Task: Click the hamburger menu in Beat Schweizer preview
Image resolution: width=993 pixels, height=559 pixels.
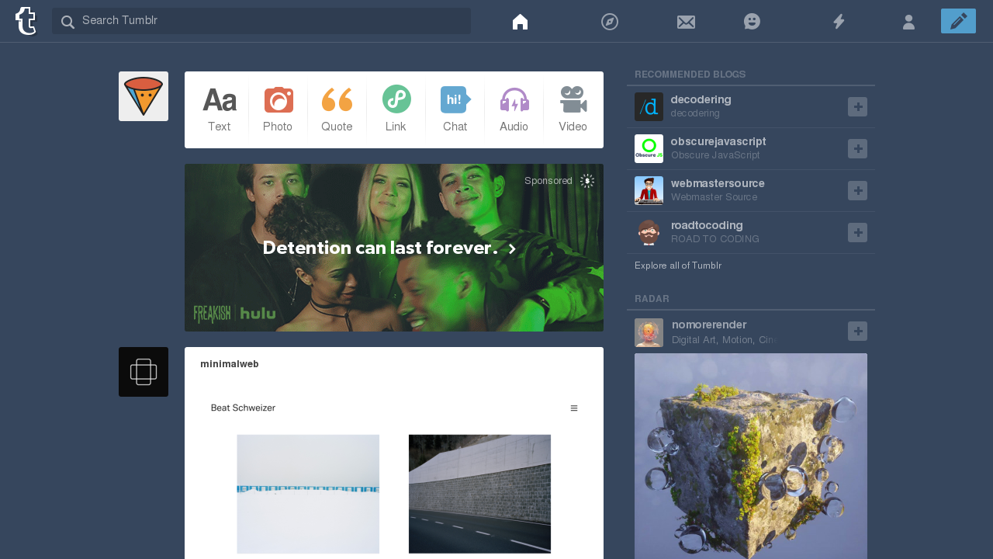Action: click(x=574, y=408)
